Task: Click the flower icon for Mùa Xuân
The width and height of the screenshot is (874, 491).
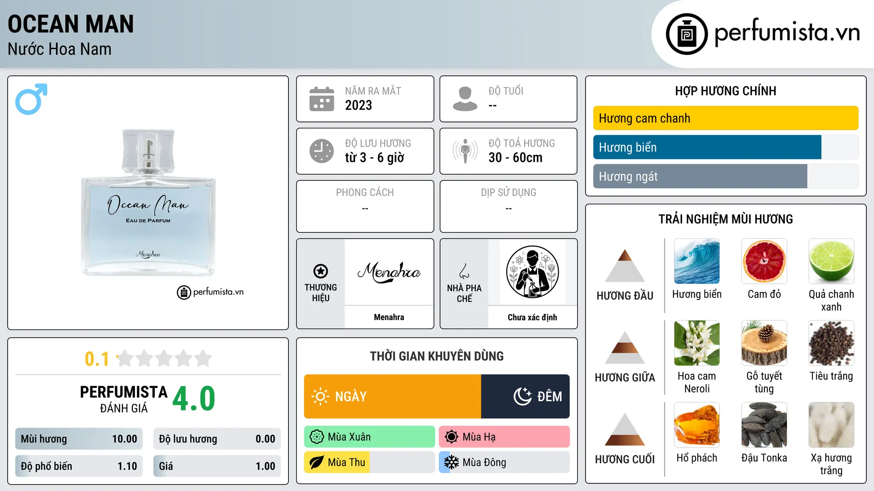Action: 317,437
